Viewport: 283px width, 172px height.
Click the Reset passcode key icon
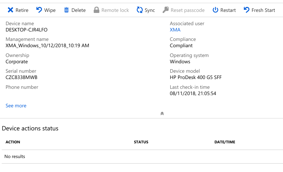[x=165, y=10]
